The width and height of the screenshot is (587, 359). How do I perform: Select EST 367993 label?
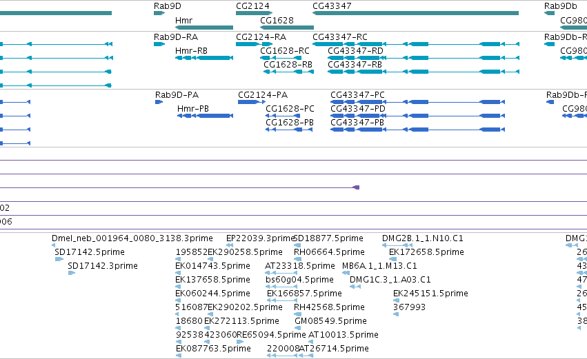[x=409, y=307]
